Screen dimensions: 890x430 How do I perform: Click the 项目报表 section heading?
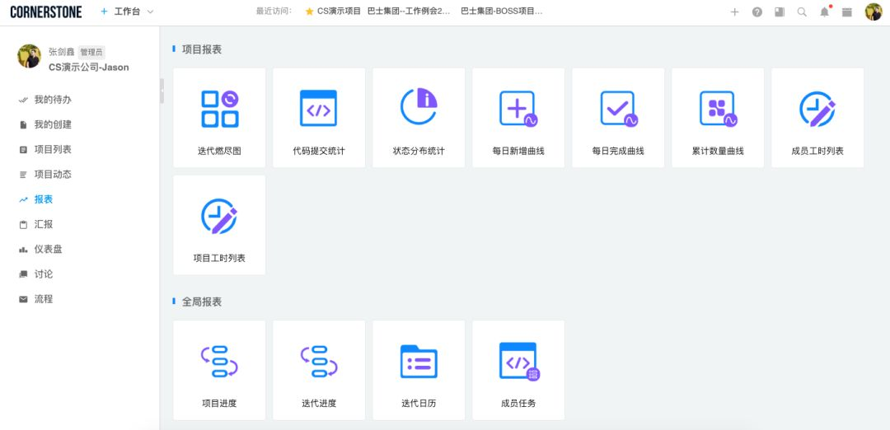[x=202, y=49]
